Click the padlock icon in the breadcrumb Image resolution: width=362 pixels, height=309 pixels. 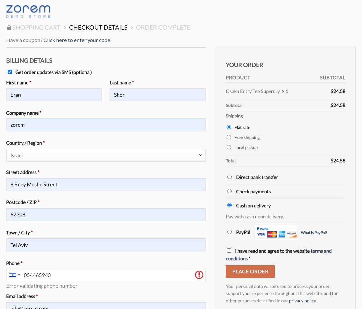pos(9,27)
